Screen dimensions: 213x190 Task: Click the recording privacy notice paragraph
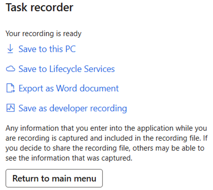106,143
